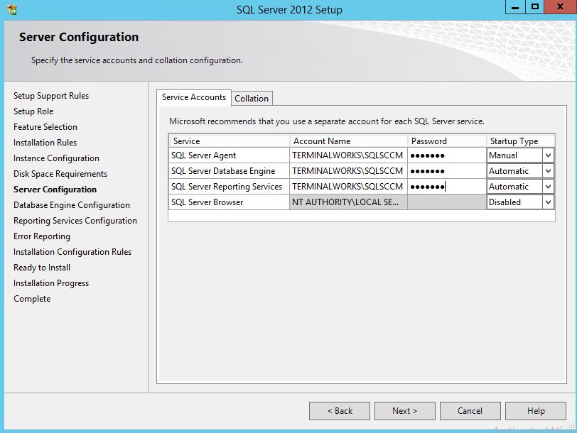Image resolution: width=577 pixels, height=433 pixels.
Task: Click Reporting Services Configuration step
Action: point(75,221)
